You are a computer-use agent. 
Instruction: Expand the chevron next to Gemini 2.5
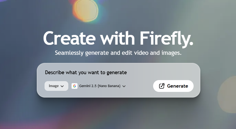coord(124,86)
